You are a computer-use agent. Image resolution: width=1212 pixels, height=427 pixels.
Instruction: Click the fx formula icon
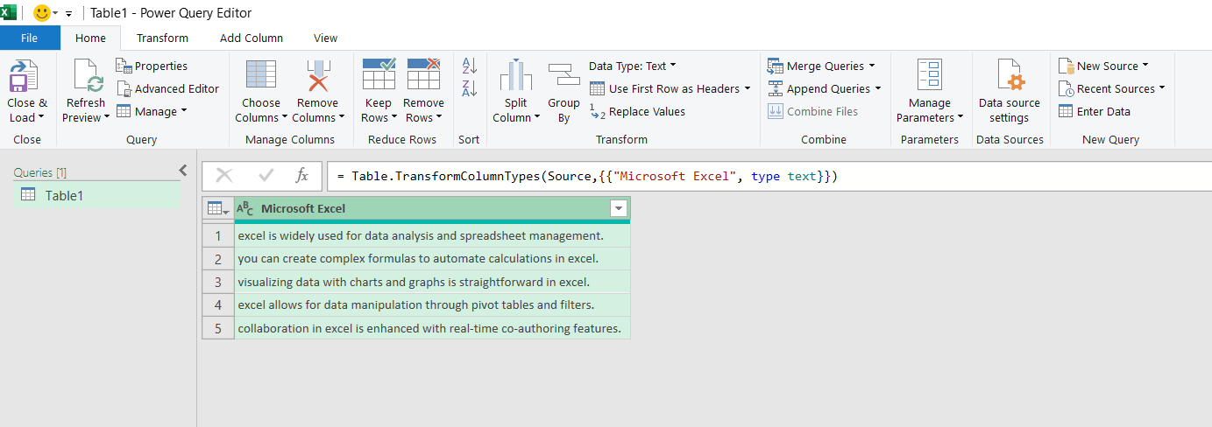click(301, 176)
